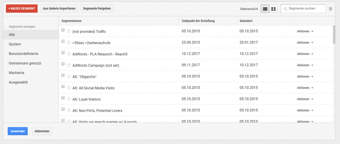Screen dimensions: 340x144
Task: Select checkbox for AK: Non-Flirts, Potential Lovers
Action: pyautogui.click(x=63, y=109)
